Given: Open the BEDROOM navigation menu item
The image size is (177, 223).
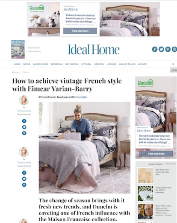Looking at the screenshot, I should (x=56, y=64).
